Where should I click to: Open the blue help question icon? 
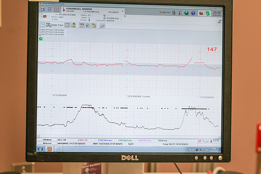(193, 13)
